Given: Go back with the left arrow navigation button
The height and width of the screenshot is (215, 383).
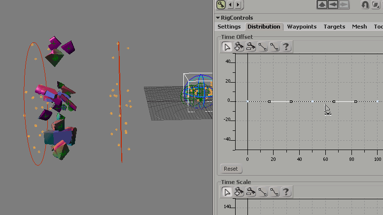Looking at the screenshot, I should pos(333,4).
